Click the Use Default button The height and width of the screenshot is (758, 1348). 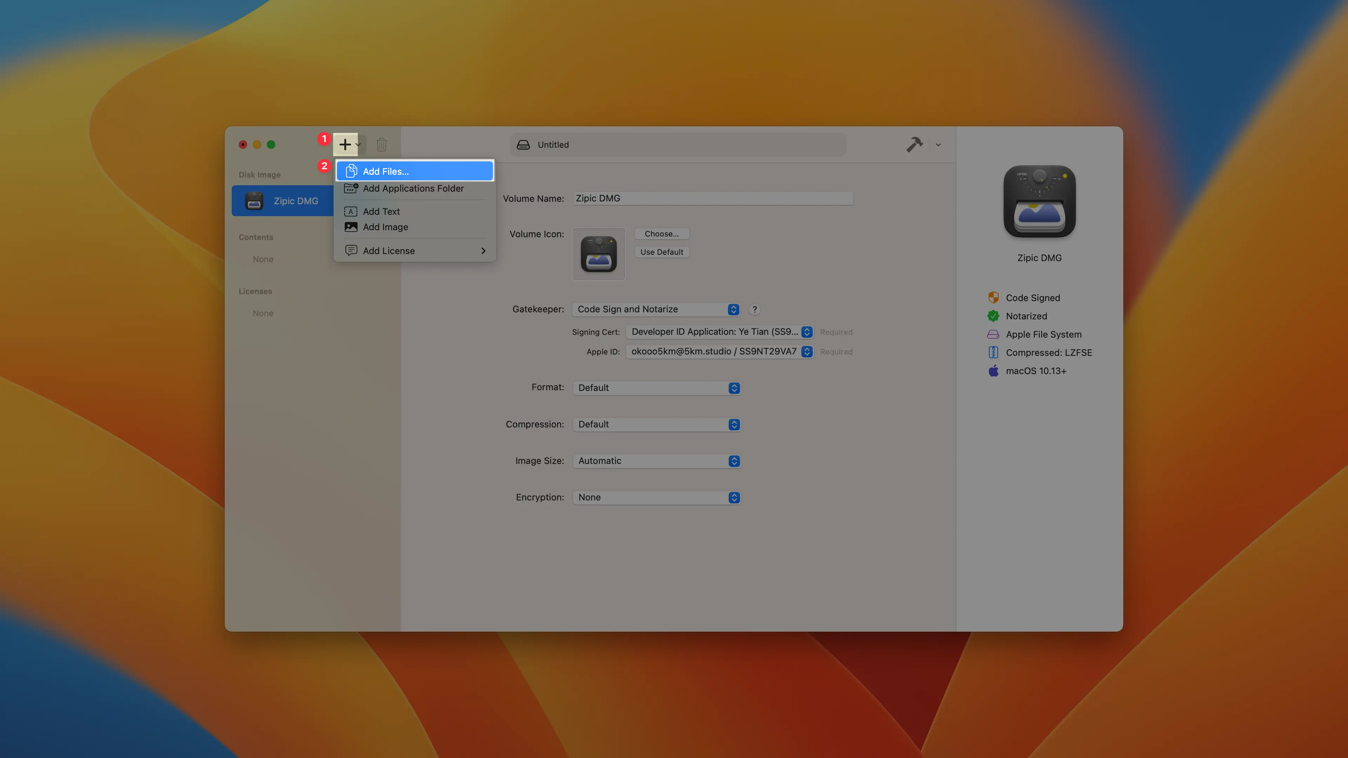(x=661, y=252)
